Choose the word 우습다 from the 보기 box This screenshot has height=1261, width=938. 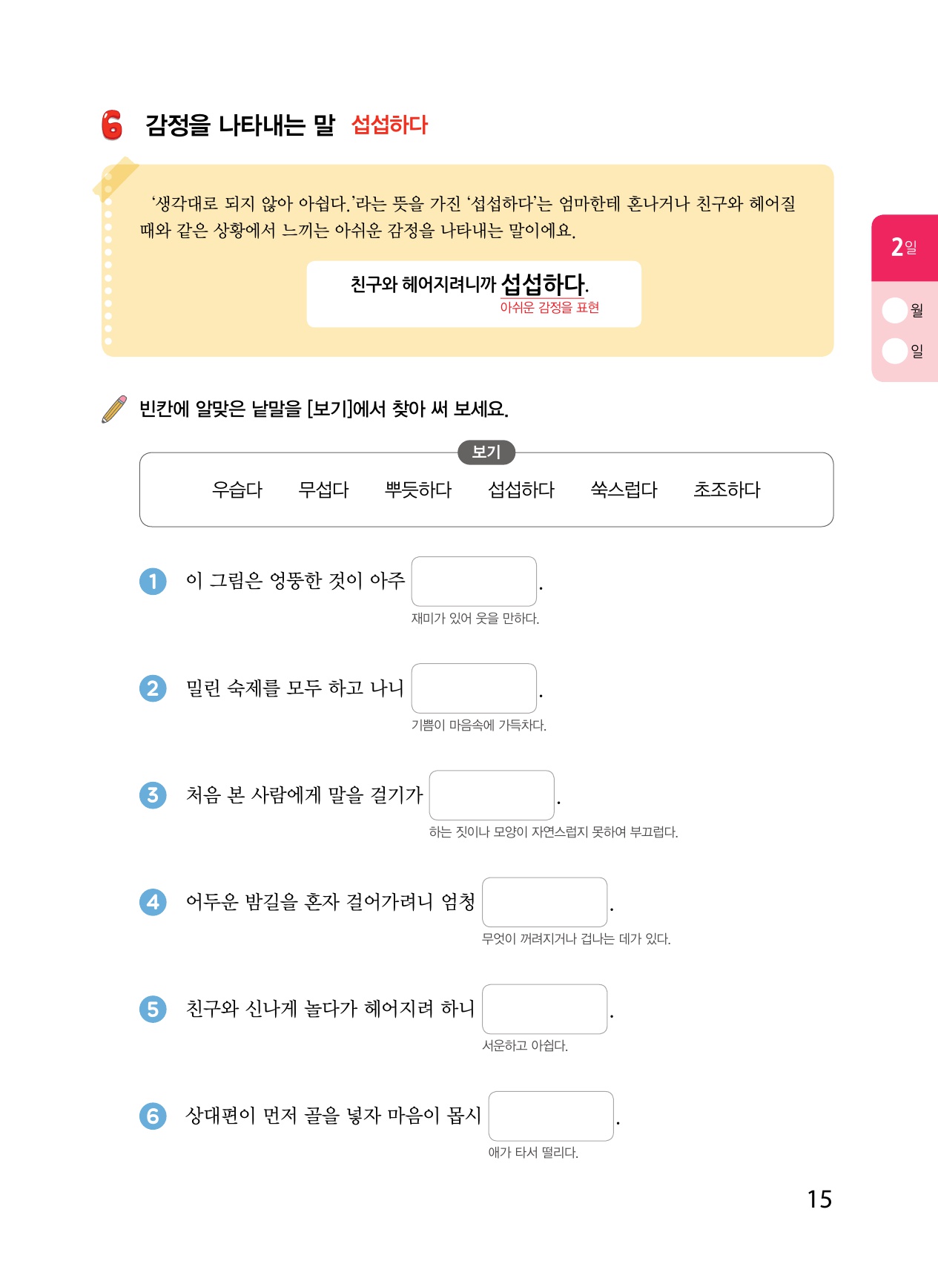237,490
